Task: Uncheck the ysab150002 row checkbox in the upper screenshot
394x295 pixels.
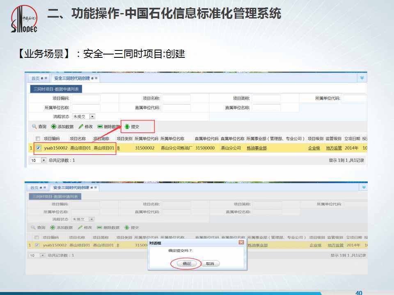Action: 38,148
